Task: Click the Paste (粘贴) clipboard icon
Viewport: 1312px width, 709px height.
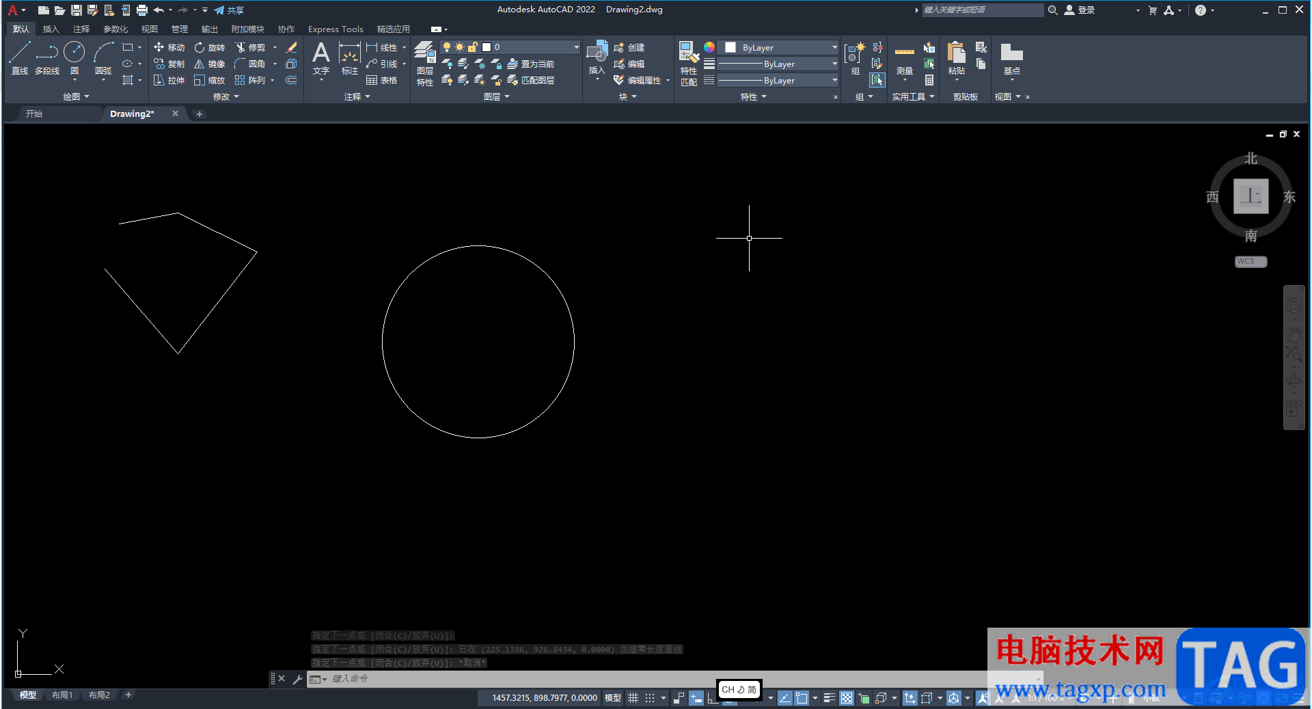Action: (956, 53)
